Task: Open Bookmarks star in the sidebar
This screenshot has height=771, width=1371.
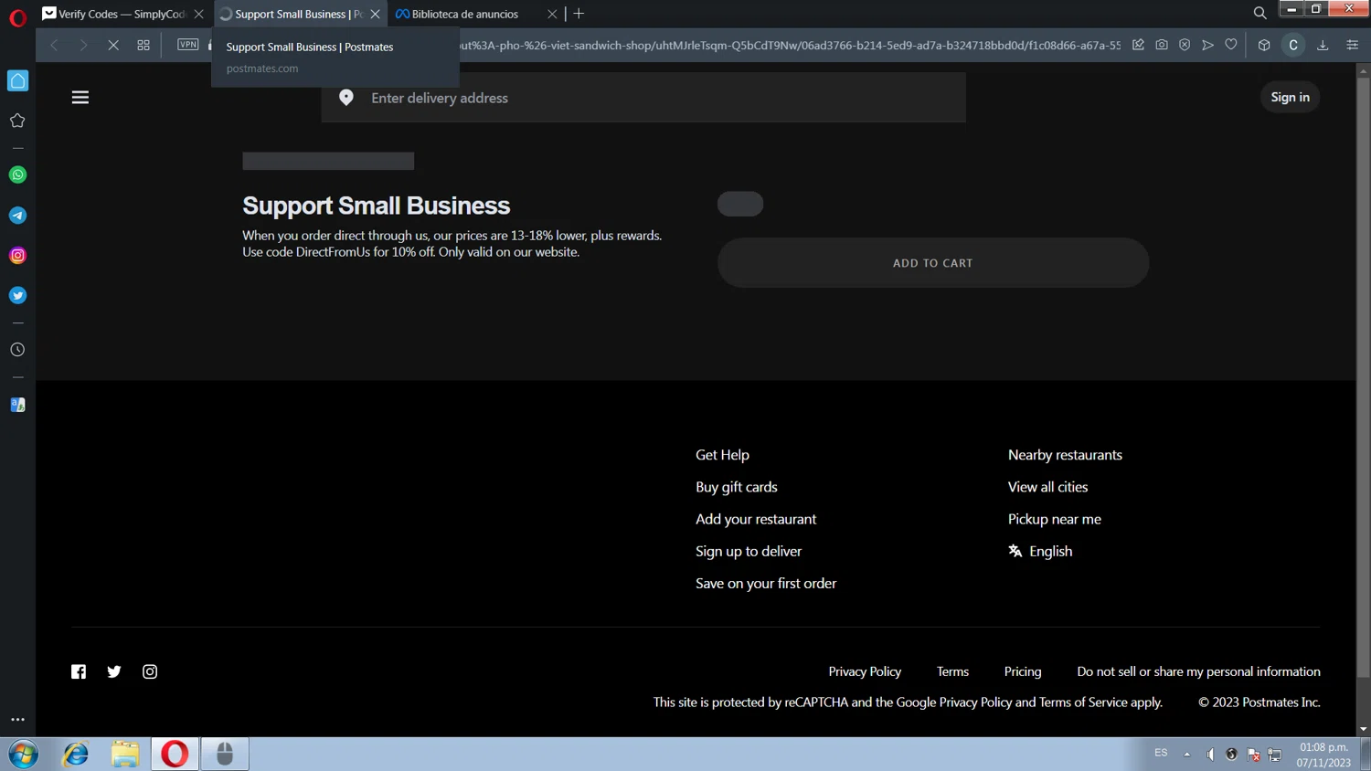Action: tap(17, 121)
